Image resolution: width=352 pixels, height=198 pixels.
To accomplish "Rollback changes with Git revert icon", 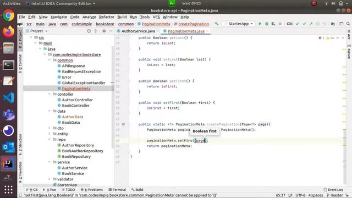I will pos(324,24).
